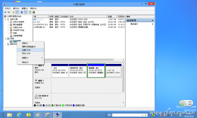Choose 附加 VHD from the context menu

31,53
